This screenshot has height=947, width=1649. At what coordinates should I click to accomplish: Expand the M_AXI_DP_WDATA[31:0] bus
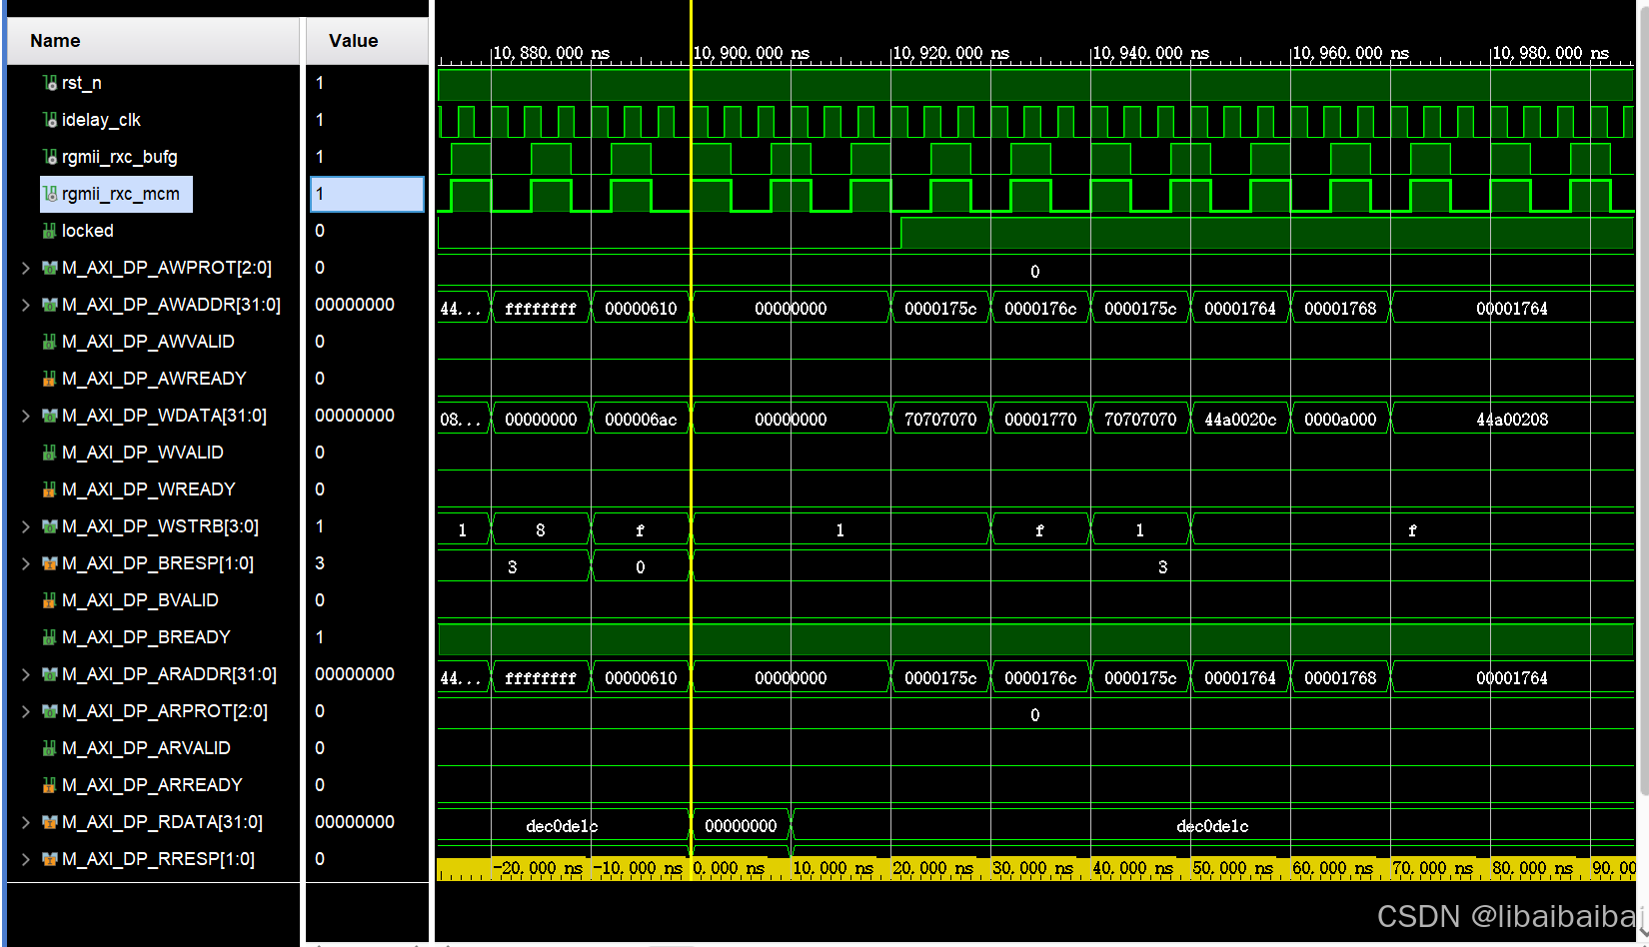25,416
